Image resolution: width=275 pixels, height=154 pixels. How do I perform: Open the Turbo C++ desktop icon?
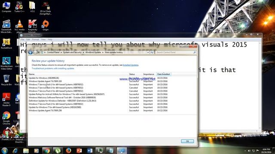click(19, 7)
